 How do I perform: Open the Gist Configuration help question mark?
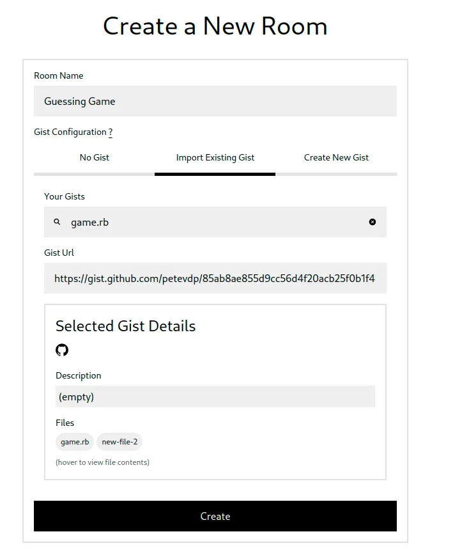pyautogui.click(x=110, y=132)
